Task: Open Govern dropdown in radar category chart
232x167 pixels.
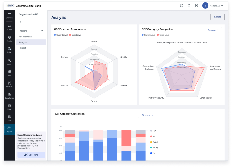Action: click(213, 30)
